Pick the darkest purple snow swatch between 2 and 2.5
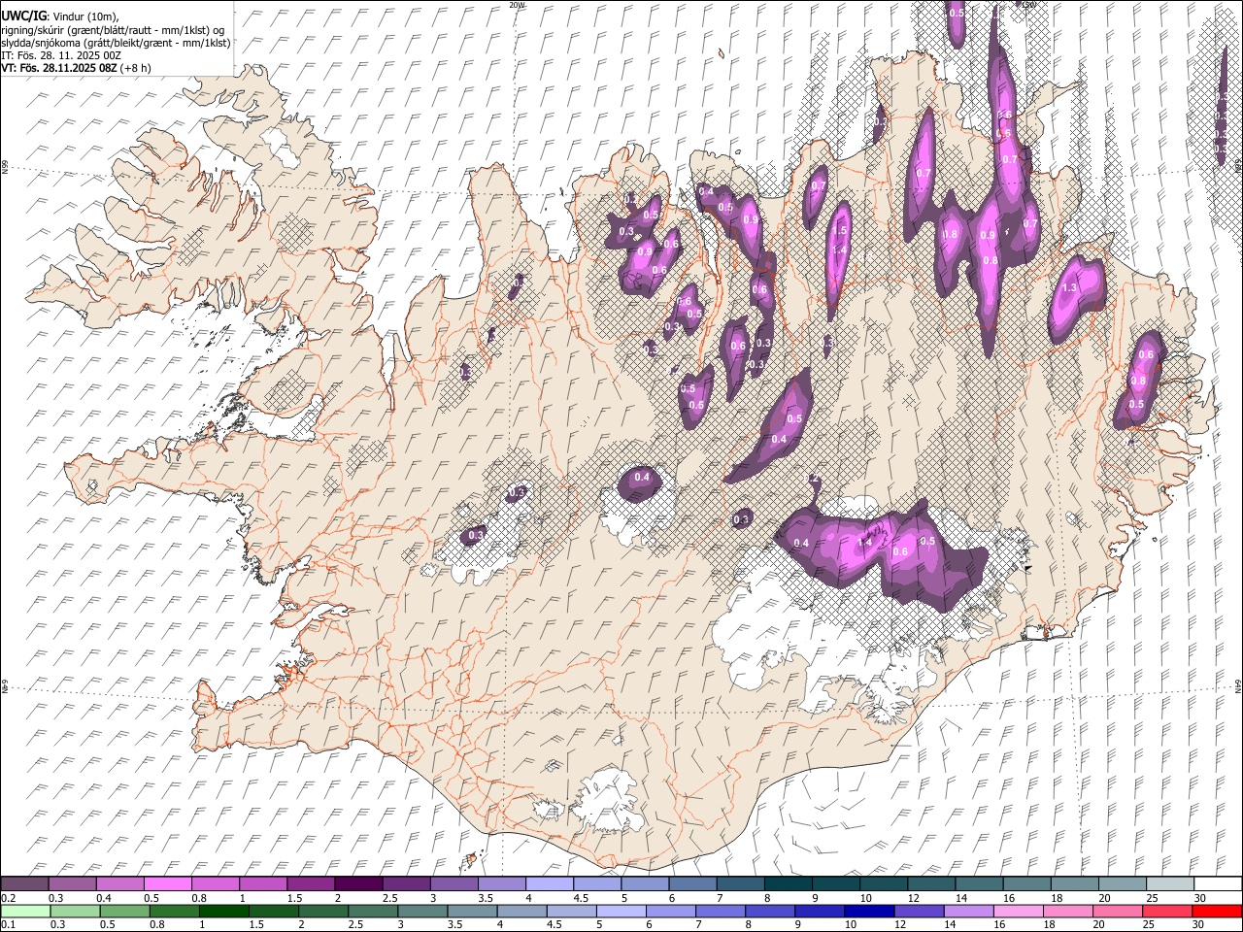Image resolution: width=1243 pixels, height=932 pixels. click(x=357, y=883)
